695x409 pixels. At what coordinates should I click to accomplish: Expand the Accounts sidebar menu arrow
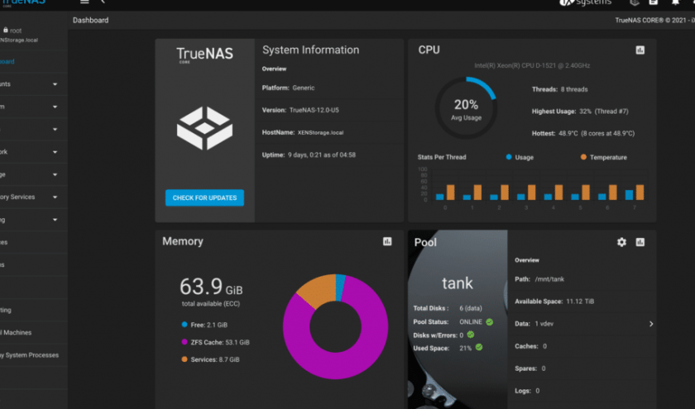(x=55, y=84)
